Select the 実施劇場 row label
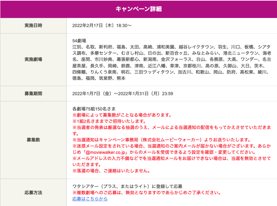The image size is (277, 206). (33, 59)
